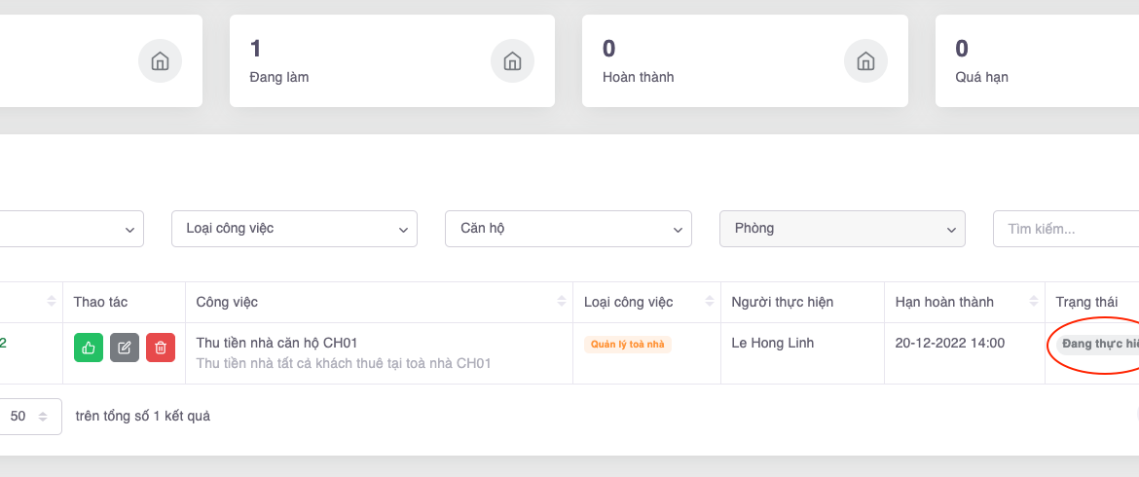
Task: Select the Quá hạn summary card
Action: tap(1037, 60)
